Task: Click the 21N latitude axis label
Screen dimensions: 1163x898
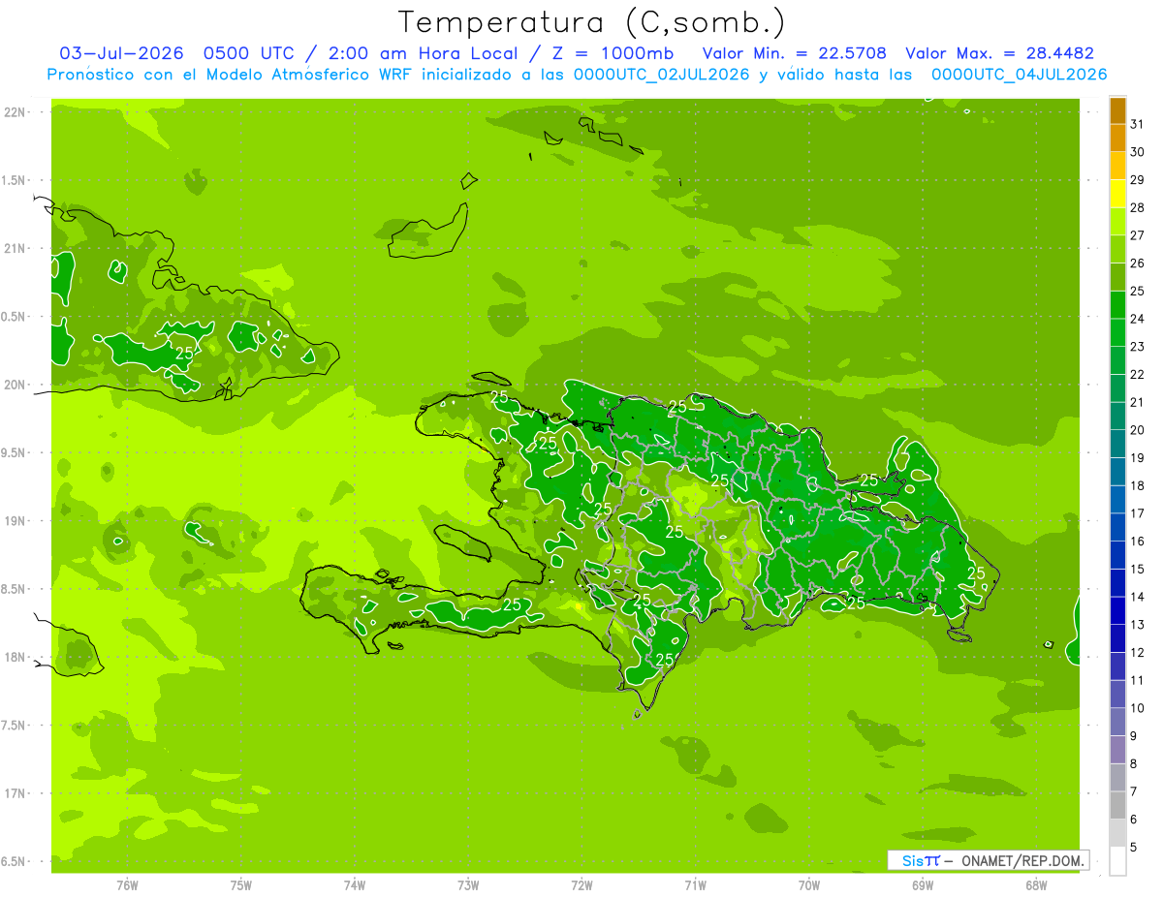Action: tap(15, 249)
